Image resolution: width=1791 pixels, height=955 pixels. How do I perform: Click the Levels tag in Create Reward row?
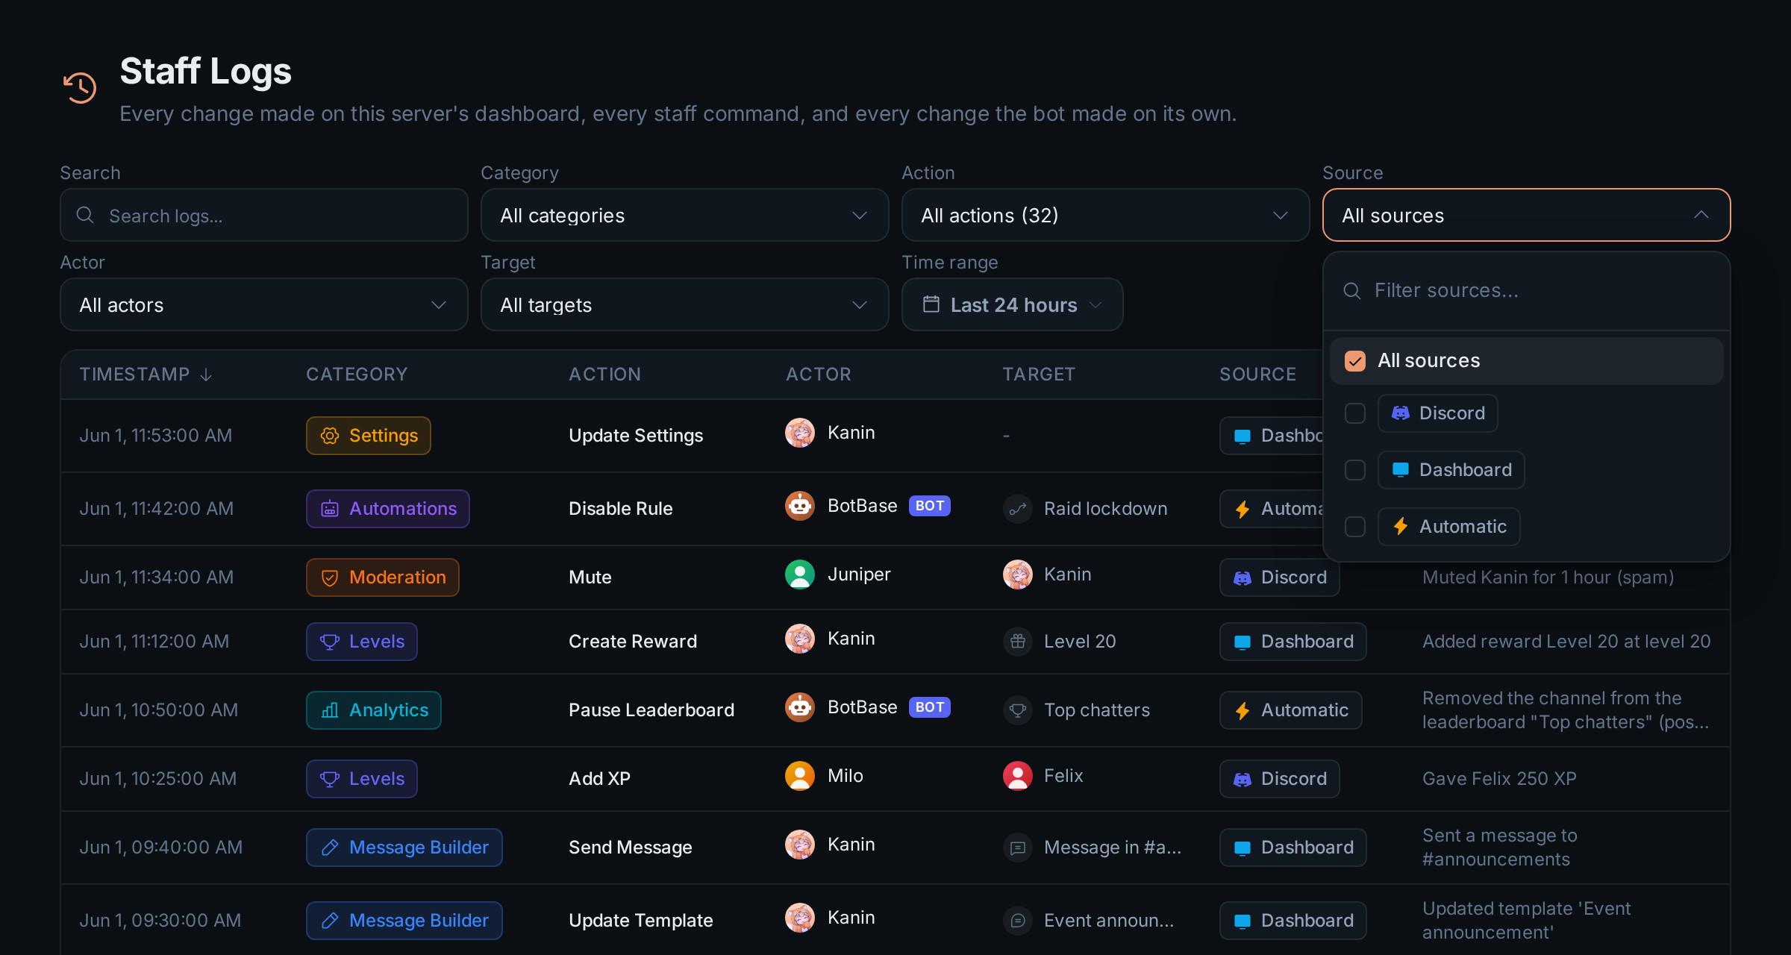(362, 642)
